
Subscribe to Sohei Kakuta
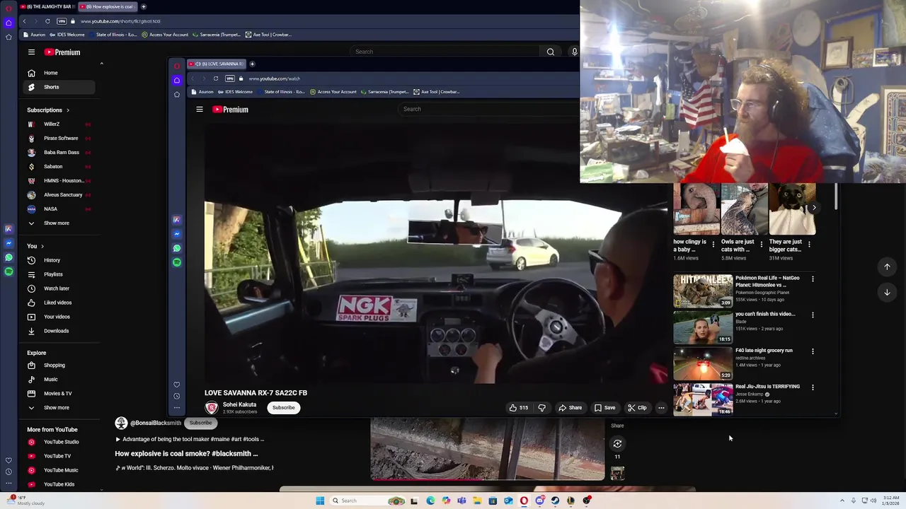283,408
